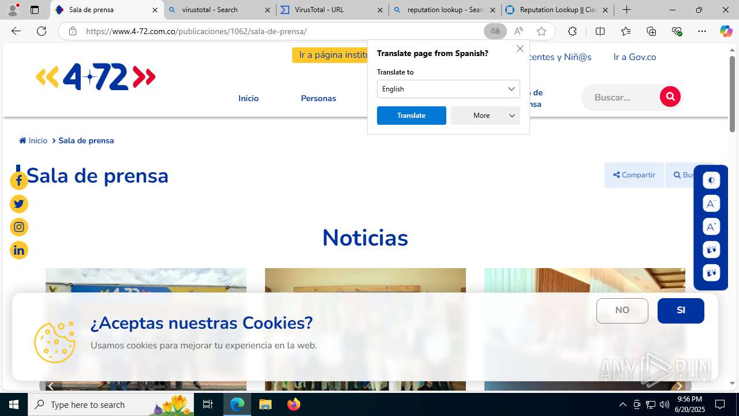The image size is (739, 416).
Task: Open a new tab with plus
Action: tap(626, 10)
